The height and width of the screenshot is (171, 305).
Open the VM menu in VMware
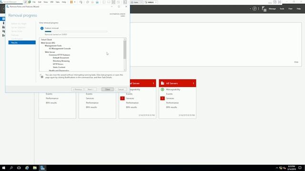(52, 2)
